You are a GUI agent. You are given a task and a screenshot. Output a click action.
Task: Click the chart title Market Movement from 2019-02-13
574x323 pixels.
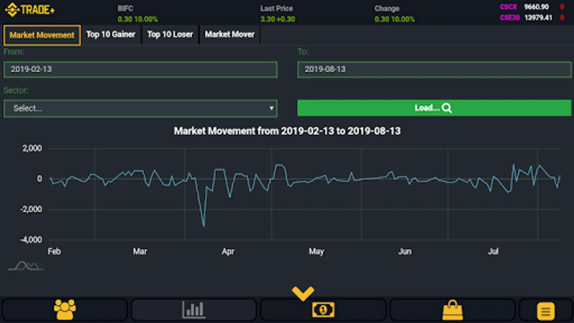point(287,131)
